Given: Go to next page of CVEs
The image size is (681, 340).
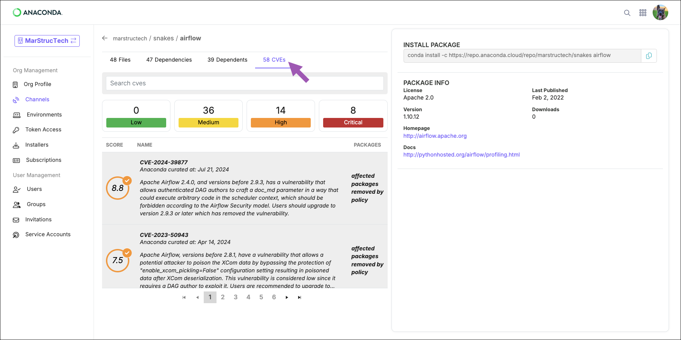Looking at the screenshot, I should [x=287, y=297].
